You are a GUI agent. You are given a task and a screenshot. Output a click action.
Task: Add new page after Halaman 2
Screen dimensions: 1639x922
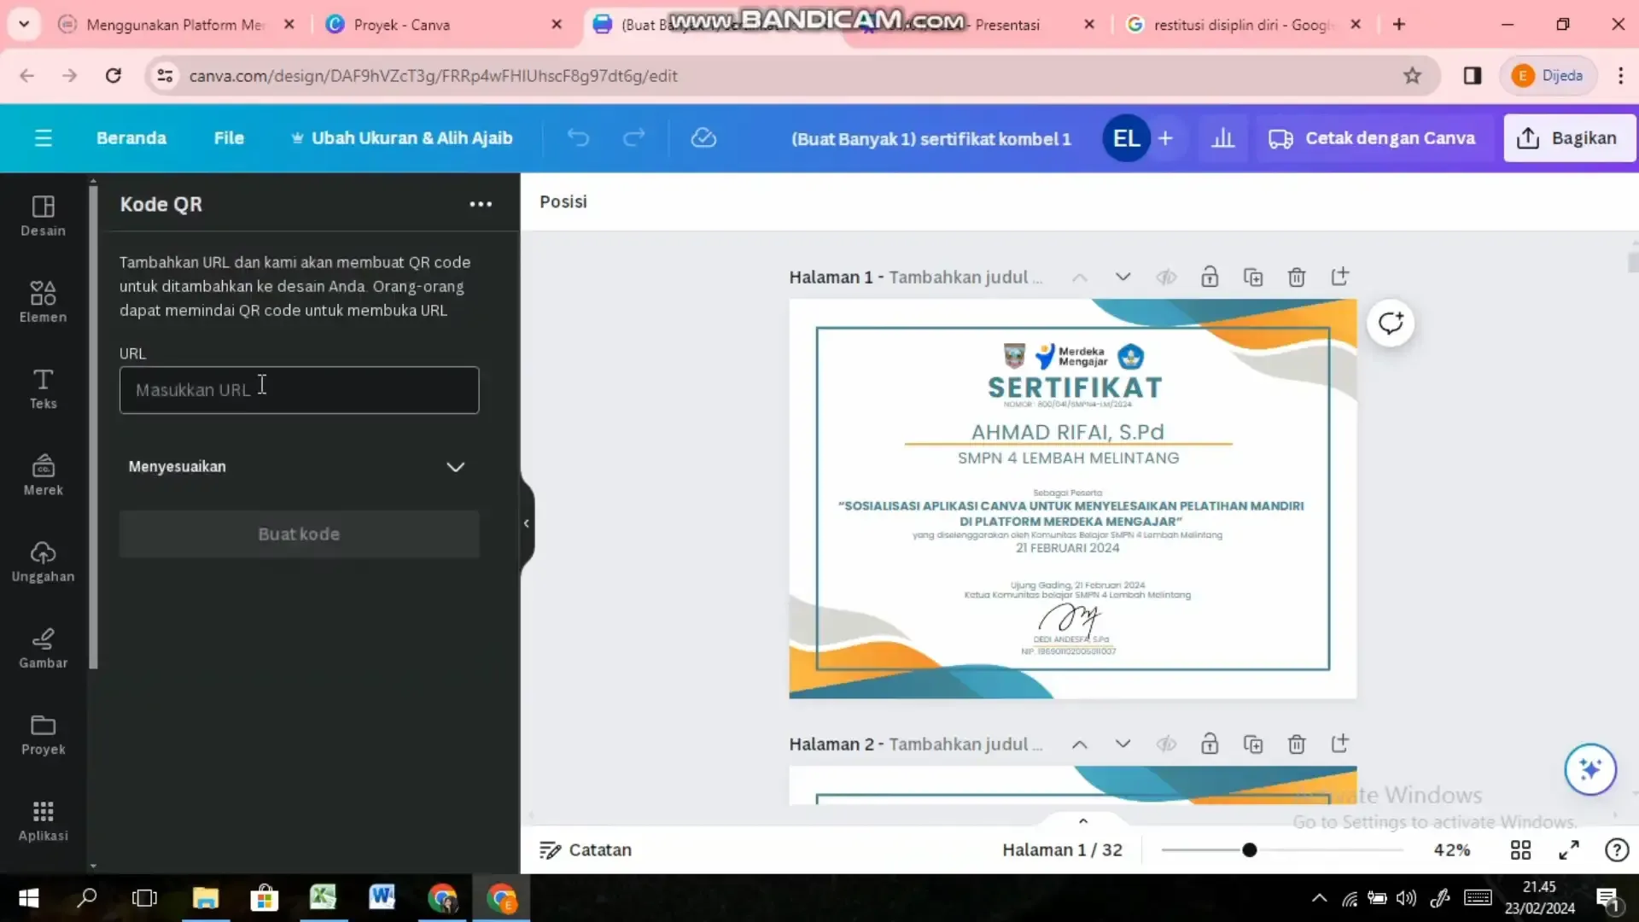pyautogui.click(x=1340, y=744)
